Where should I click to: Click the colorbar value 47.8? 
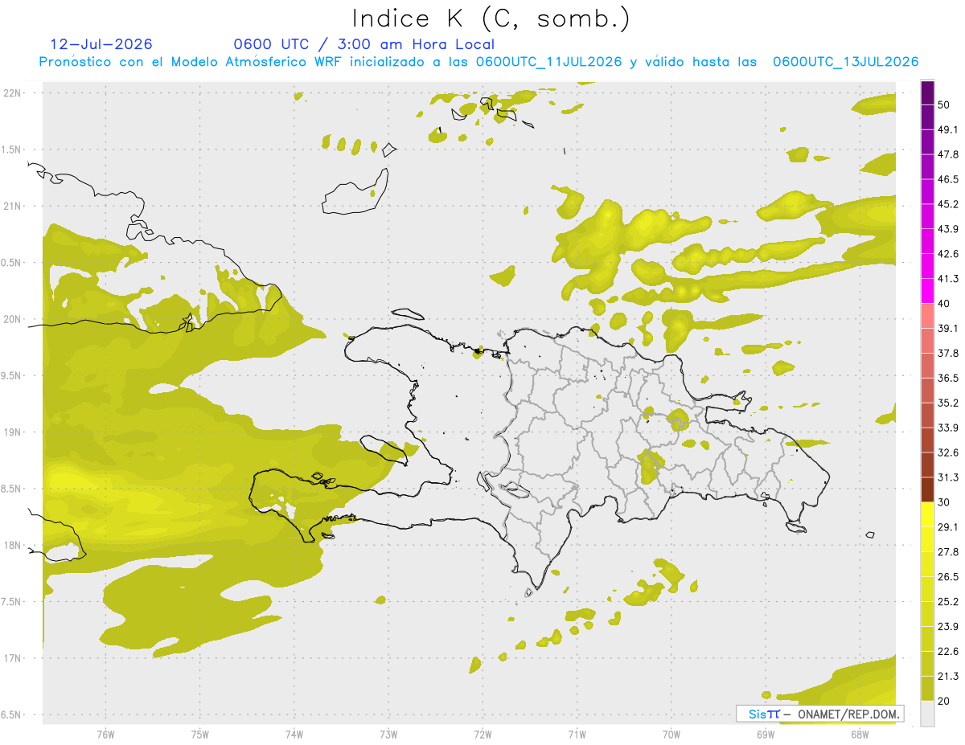pos(948,154)
